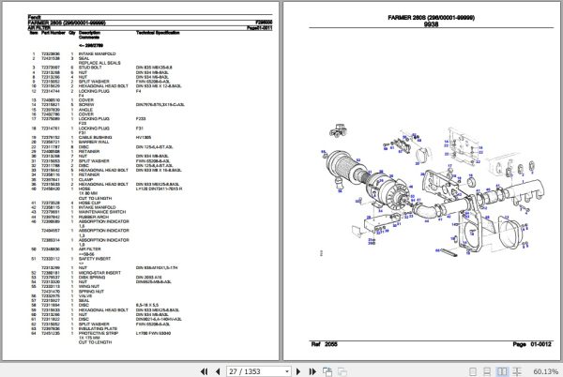The width and height of the screenshot is (563, 377).
Task: Click the FARMER 280S heading on the right page
Action: click(x=432, y=17)
